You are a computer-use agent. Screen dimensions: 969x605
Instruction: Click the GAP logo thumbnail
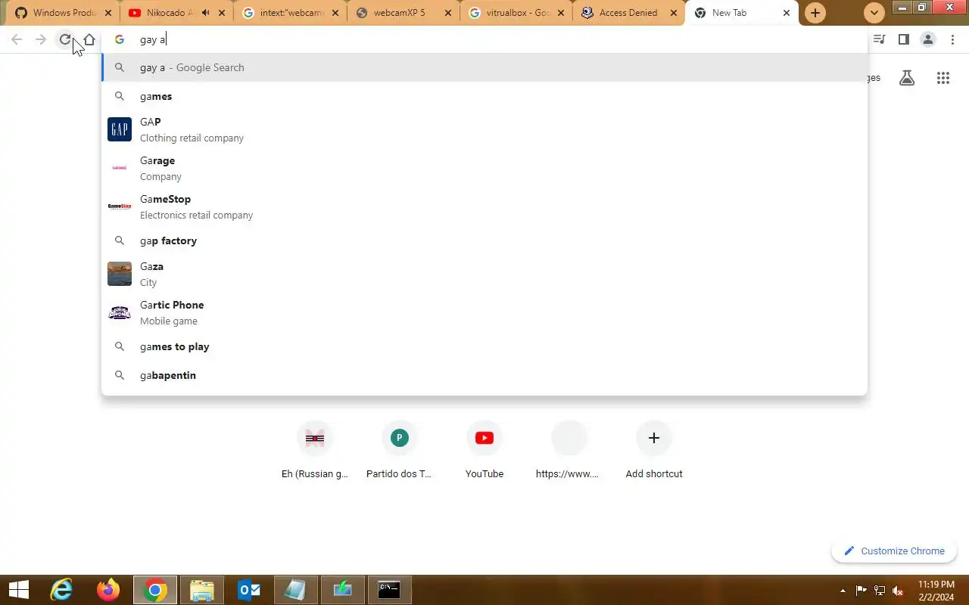[120, 129]
